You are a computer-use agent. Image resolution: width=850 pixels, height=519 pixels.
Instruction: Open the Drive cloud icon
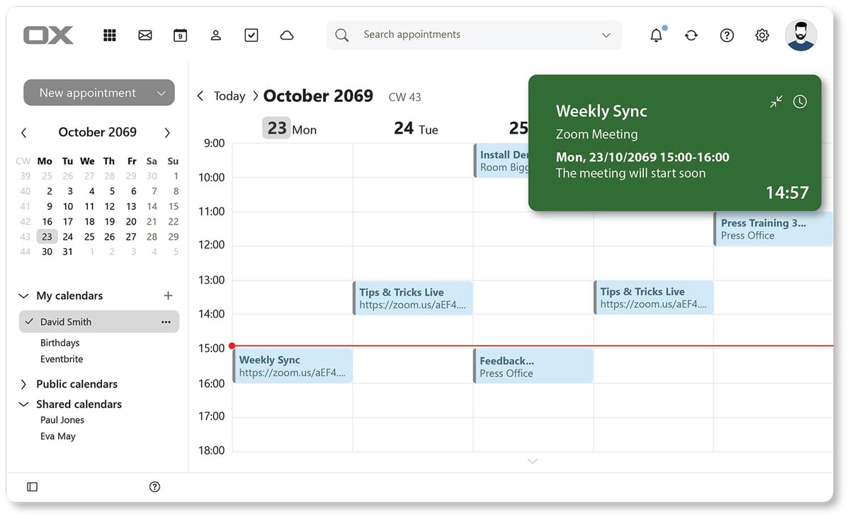tap(286, 34)
